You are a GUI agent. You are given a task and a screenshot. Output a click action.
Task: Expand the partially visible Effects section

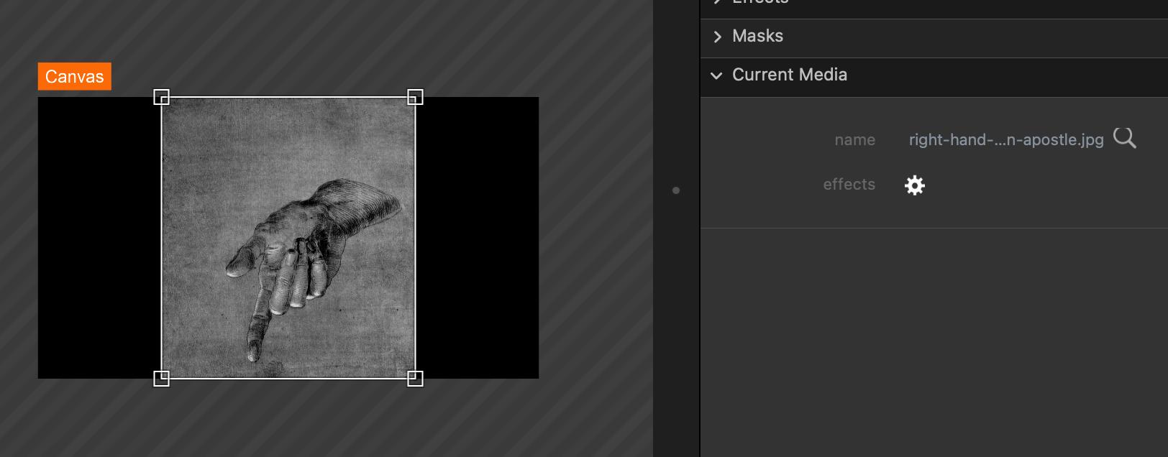[759, 3]
